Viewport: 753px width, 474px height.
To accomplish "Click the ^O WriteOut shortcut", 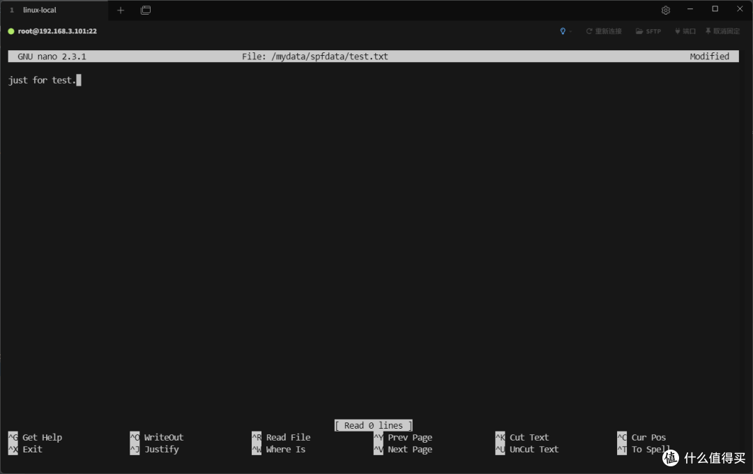I will (x=157, y=438).
